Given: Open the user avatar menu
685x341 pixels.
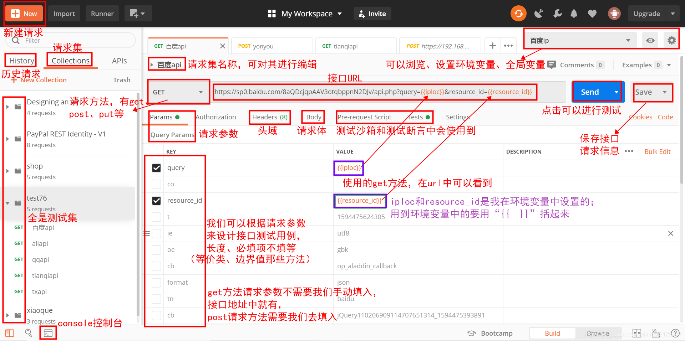Looking at the screenshot, I should click(614, 14).
